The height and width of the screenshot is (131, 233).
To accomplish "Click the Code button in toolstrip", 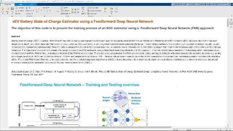I will click(x=58, y=10).
